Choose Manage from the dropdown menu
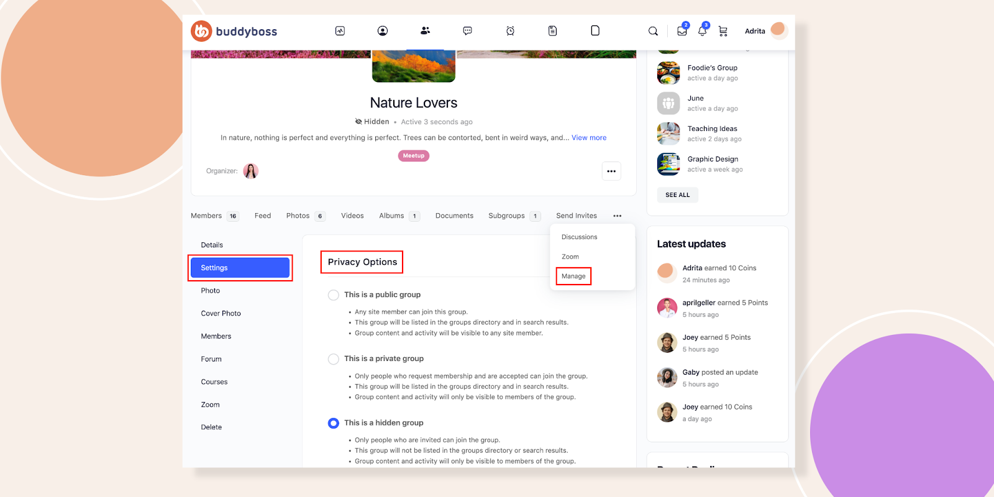The image size is (994, 497). pyautogui.click(x=573, y=276)
